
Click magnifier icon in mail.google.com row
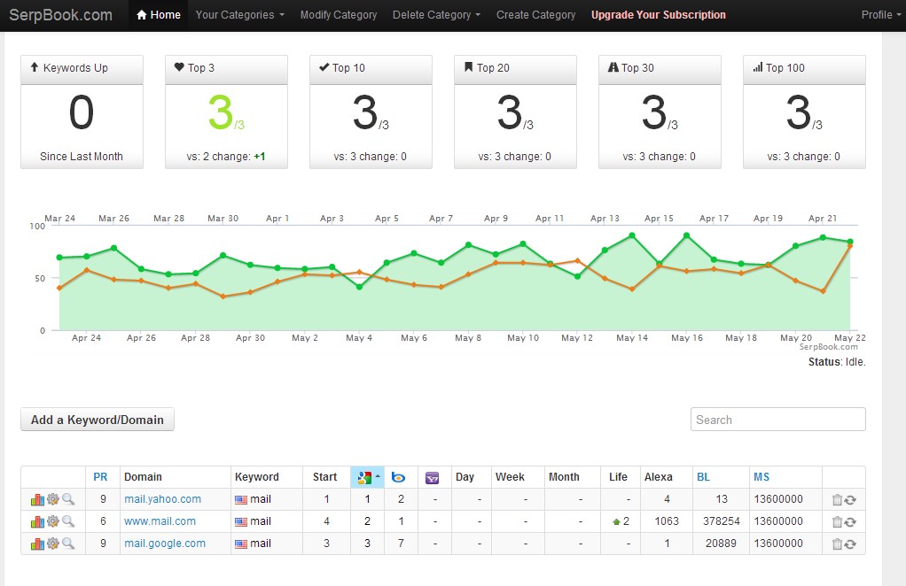coord(68,544)
